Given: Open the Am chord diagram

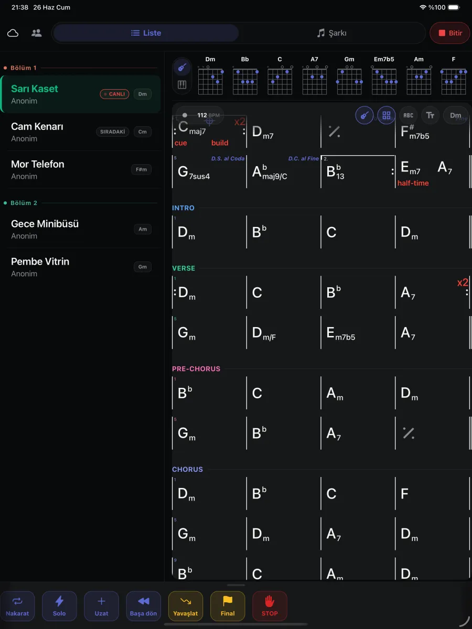Looking at the screenshot, I should 419,75.
